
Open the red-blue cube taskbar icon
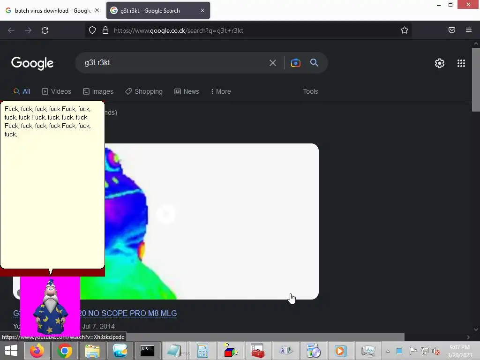coord(230,351)
